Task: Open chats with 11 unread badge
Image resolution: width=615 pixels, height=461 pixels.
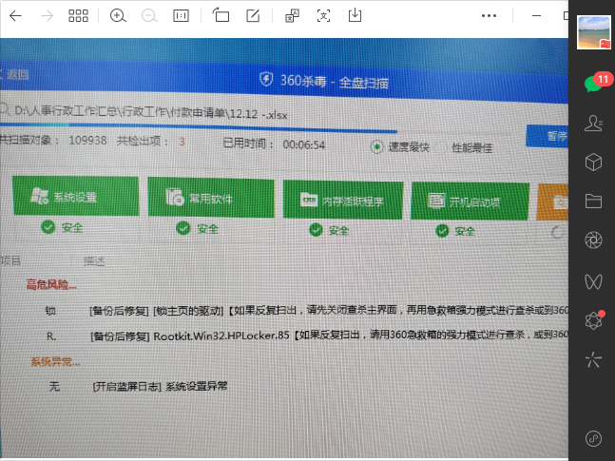Action: [593, 84]
